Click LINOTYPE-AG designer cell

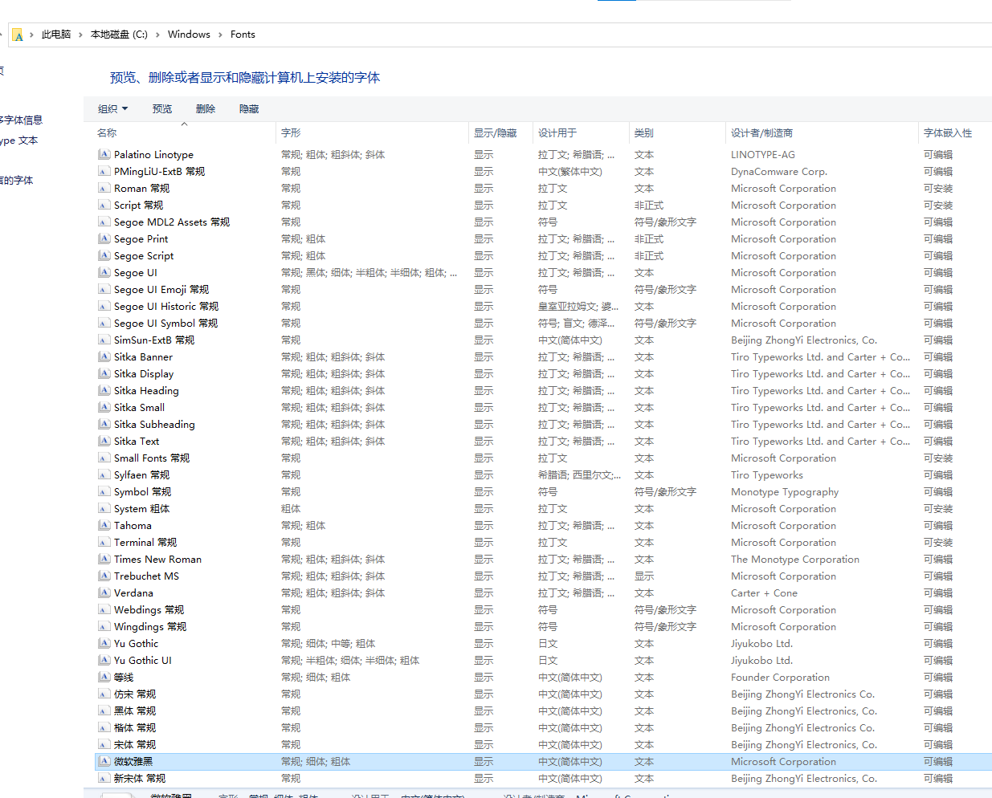pyautogui.click(x=763, y=154)
